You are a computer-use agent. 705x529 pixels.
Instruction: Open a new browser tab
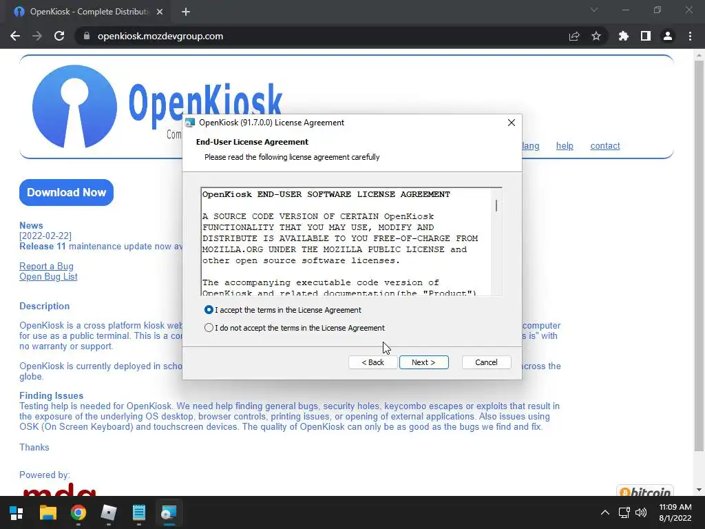pos(186,12)
